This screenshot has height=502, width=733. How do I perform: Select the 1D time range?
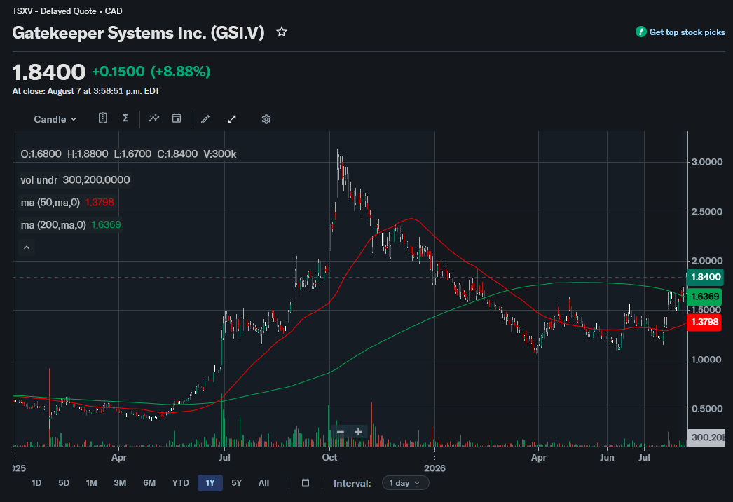click(36, 483)
